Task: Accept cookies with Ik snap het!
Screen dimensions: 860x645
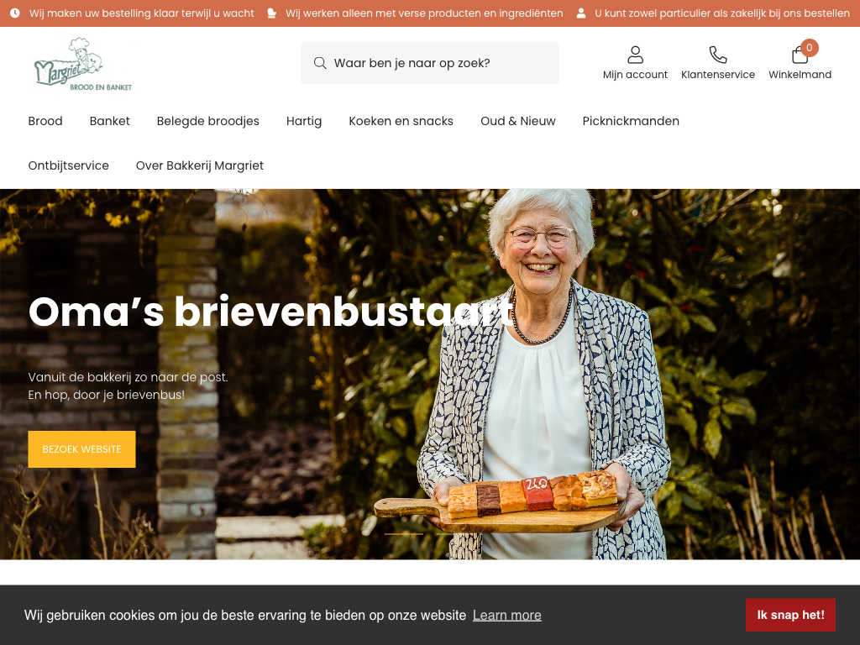Action: [x=790, y=615]
